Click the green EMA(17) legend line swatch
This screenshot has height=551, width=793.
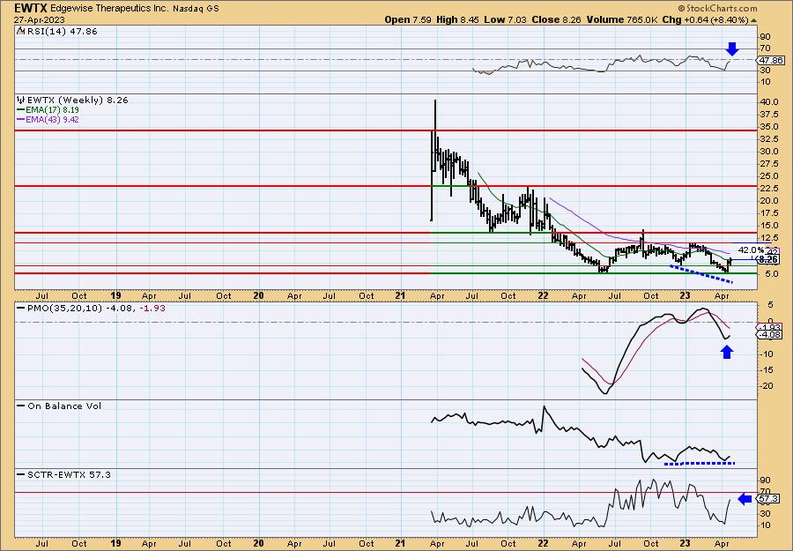[21, 109]
